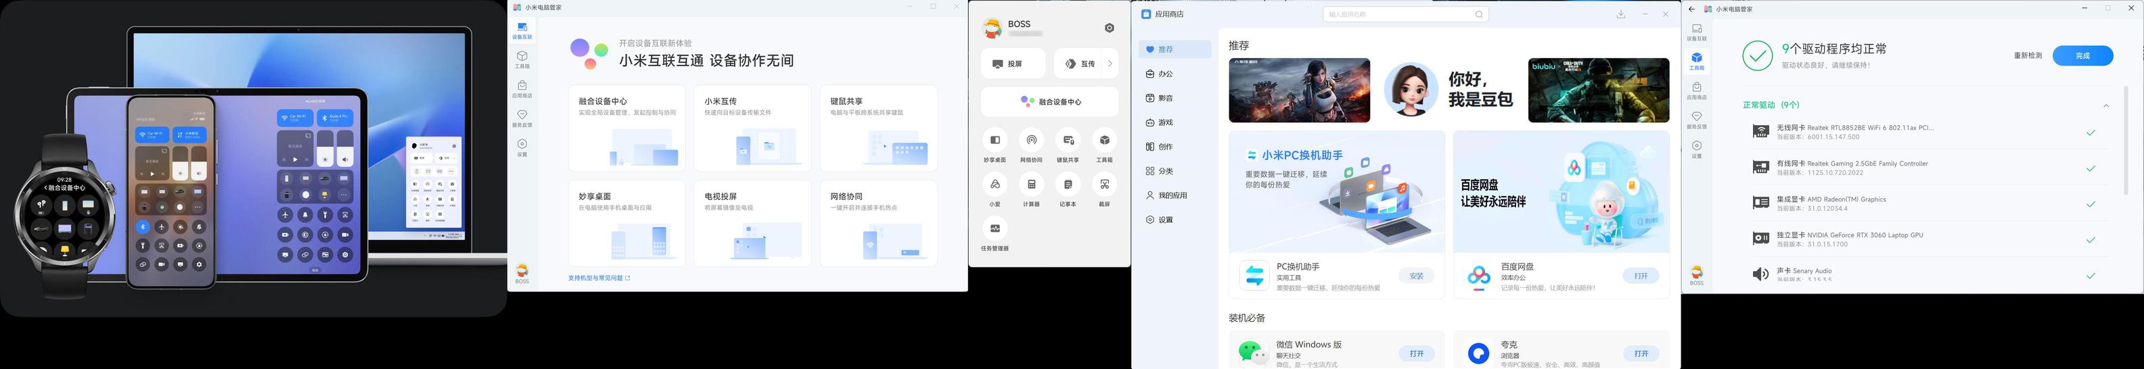Open the biubiu game banner thumbnail
The width and height of the screenshot is (2144, 369).
(x=1598, y=90)
